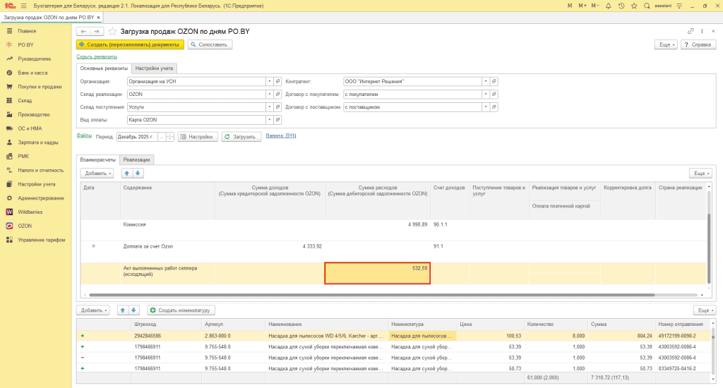This screenshot has height=388, width=723.
Task: Click the Загрузить button
Action: pos(241,137)
